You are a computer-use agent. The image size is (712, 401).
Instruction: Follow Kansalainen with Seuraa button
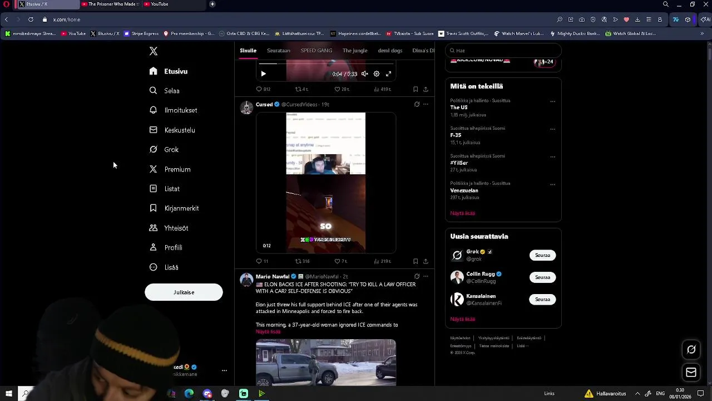coord(542,300)
